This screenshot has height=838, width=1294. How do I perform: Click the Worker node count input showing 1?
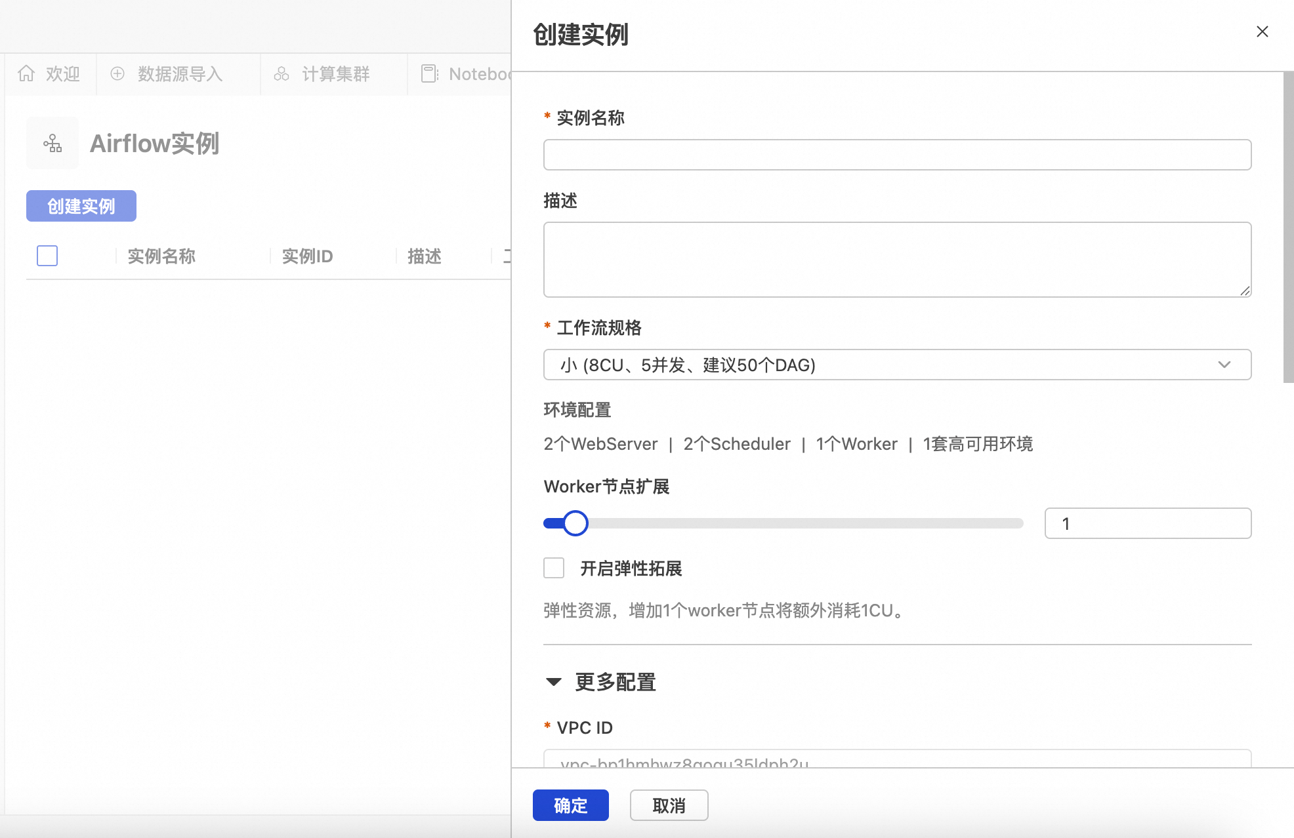[1148, 523]
